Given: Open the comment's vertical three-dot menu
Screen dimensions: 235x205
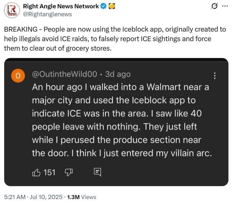Looking at the screenshot, I should coord(215,76).
